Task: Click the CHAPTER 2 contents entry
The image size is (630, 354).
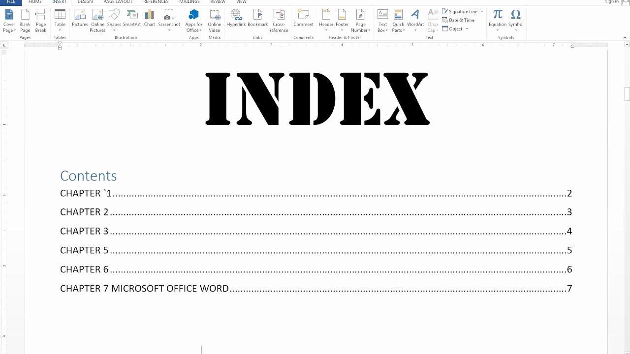Action: tap(316, 212)
